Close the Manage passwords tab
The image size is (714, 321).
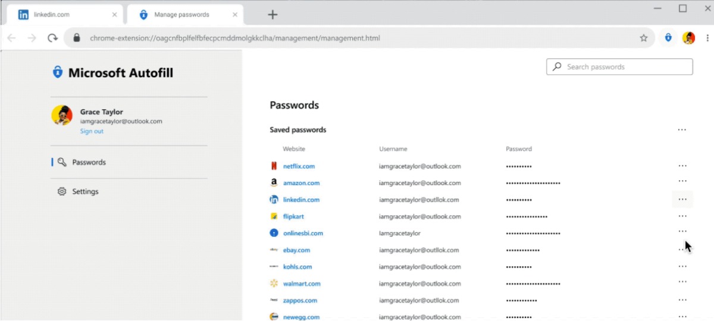point(235,14)
